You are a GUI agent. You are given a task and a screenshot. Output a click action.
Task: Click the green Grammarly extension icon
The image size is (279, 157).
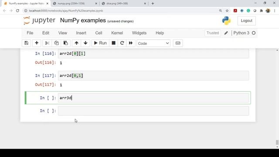pos(248,10)
